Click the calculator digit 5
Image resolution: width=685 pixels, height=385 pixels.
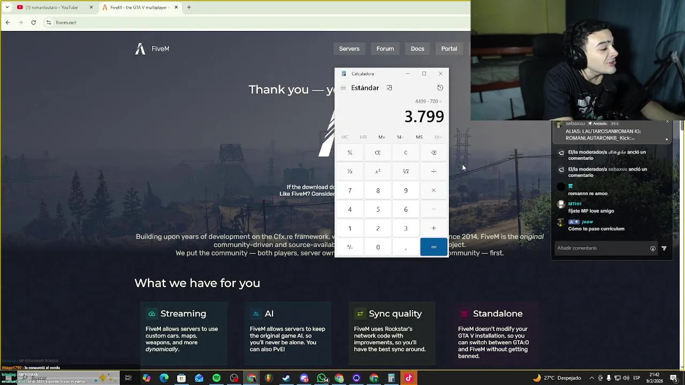point(378,209)
